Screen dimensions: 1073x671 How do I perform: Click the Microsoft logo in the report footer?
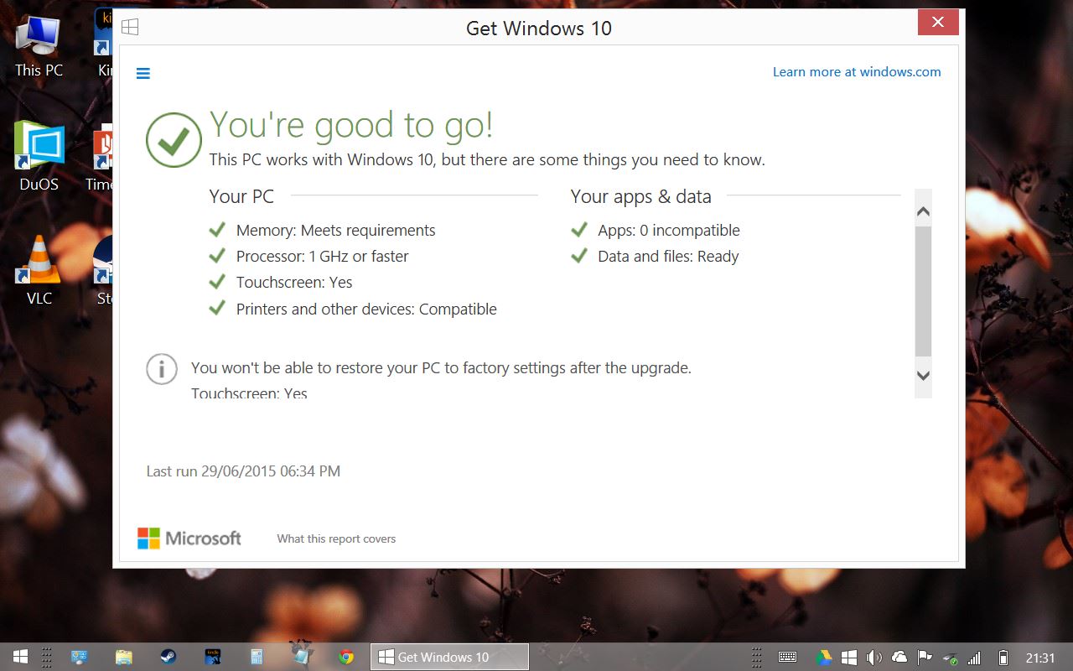(x=189, y=538)
